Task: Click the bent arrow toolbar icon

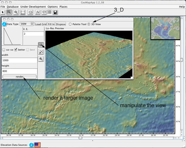Action: coord(30,12)
